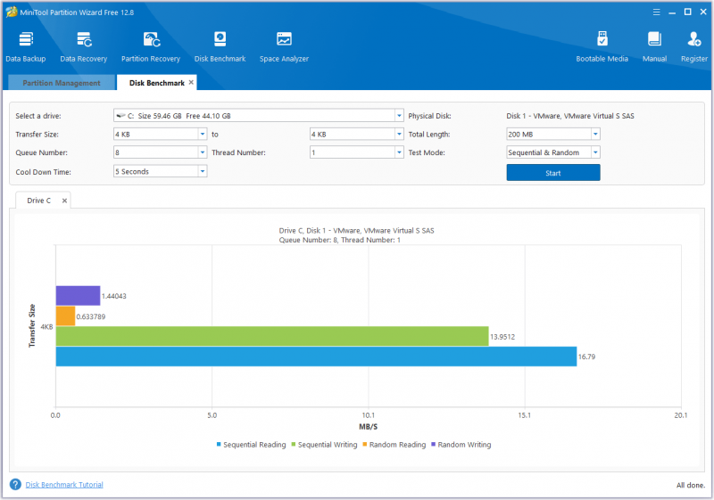
Task: Click the Register icon
Action: (x=694, y=47)
